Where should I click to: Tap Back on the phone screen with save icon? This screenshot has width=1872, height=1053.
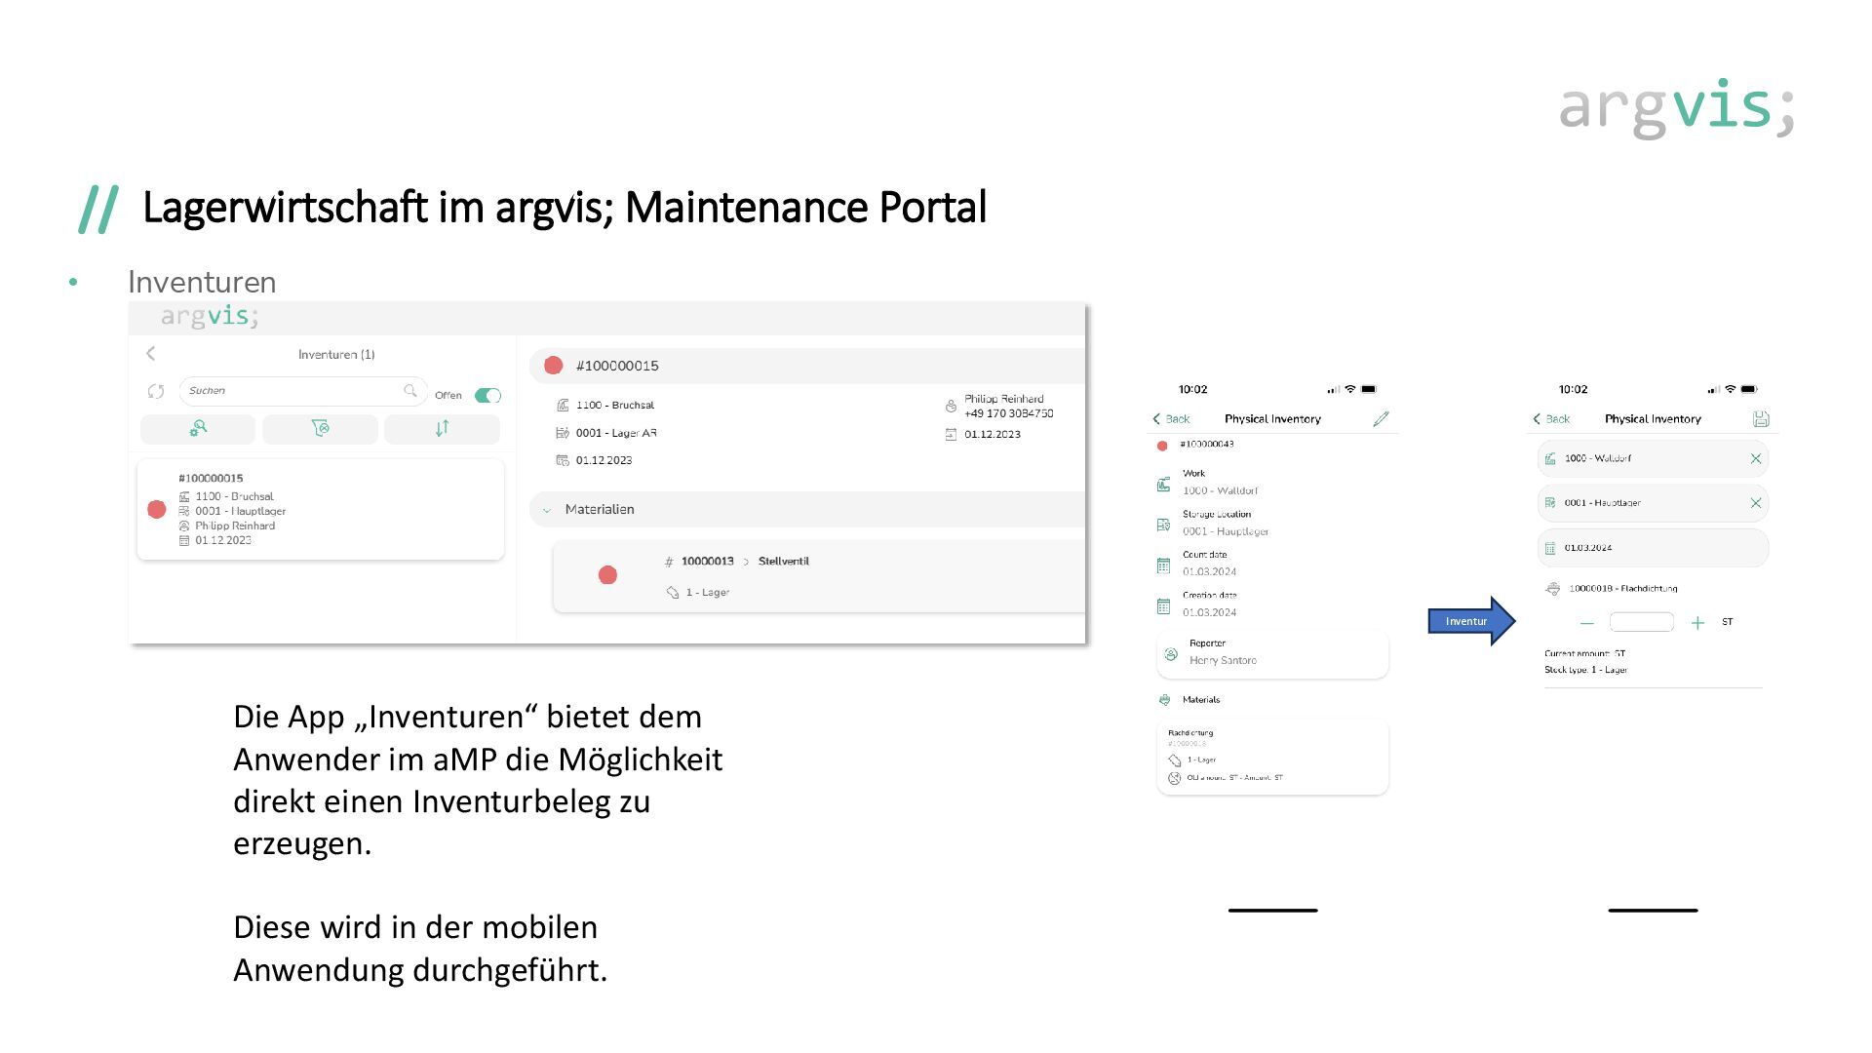tap(1551, 419)
